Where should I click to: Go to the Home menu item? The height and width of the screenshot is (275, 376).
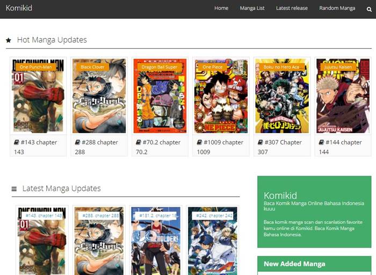[x=221, y=9]
